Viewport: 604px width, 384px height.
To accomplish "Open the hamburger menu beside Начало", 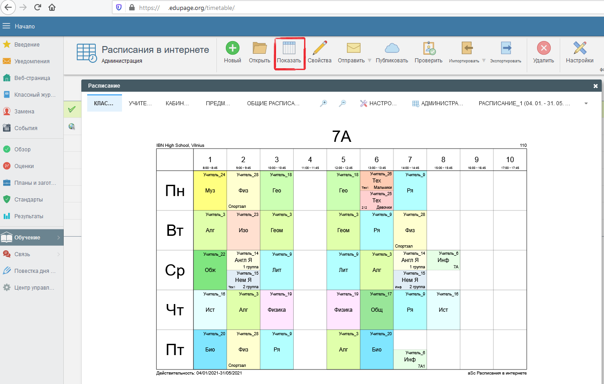I will [6, 26].
